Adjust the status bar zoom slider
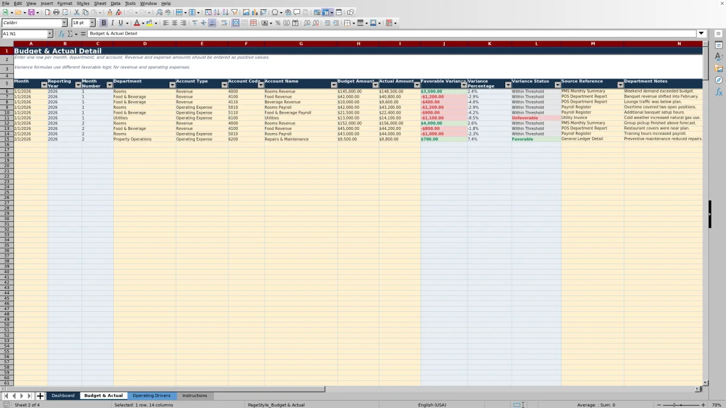Screen dimensions: 726x408 (x=681, y=405)
